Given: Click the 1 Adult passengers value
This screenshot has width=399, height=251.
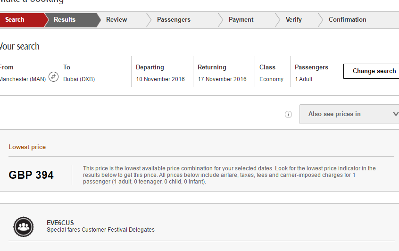Looking at the screenshot, I should (304, 79).
